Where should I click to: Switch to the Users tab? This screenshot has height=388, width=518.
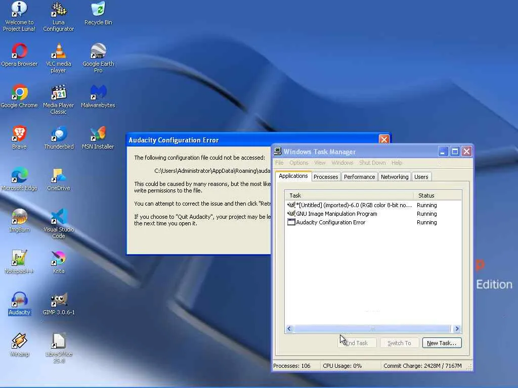421,177
